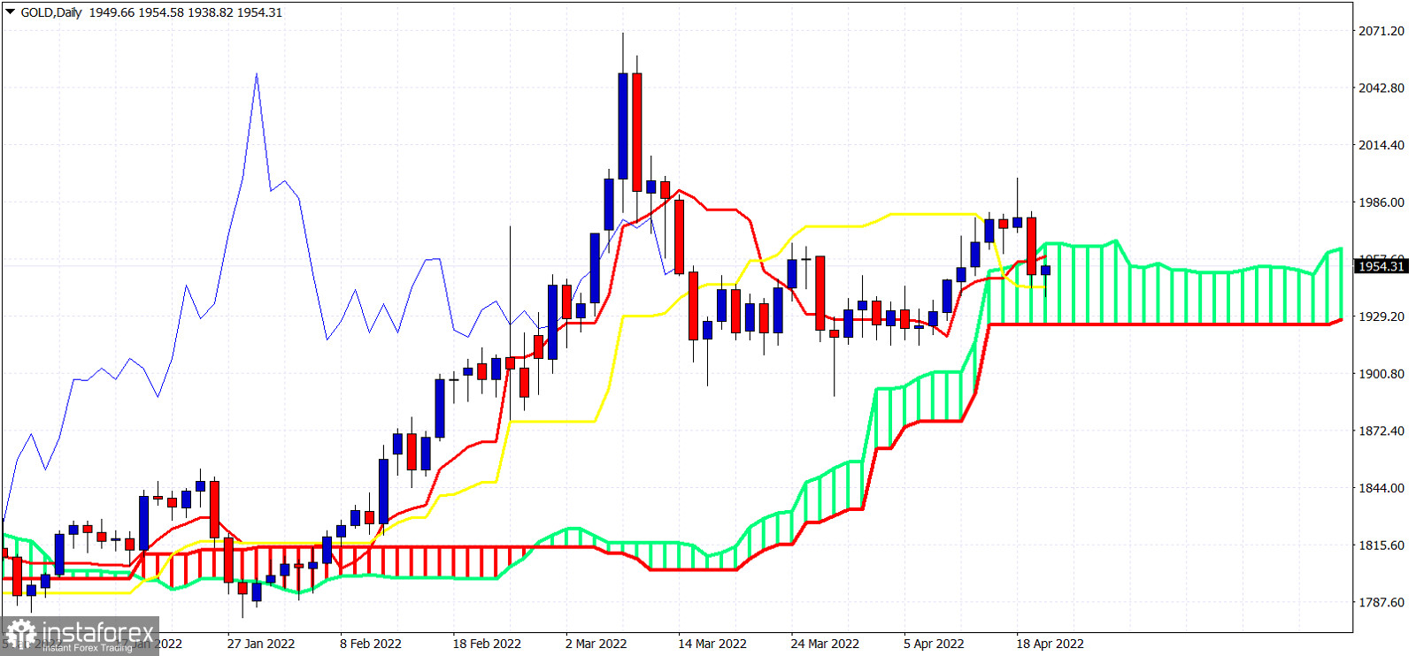Image resolution: width=1416 pixels, height=656 pixels.
Task: Click the 8 Feb 2022 date label
Action: tap(371, 644)
